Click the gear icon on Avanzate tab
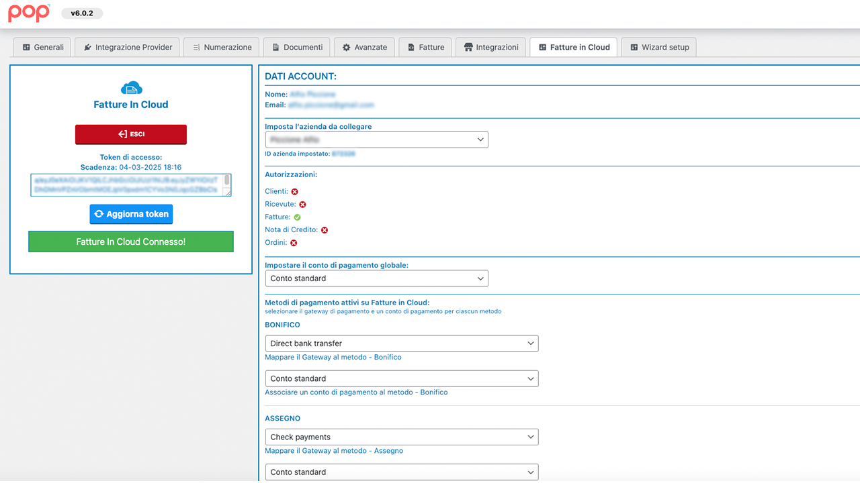Screen dimensions: 860x483 tap(347, 48)
